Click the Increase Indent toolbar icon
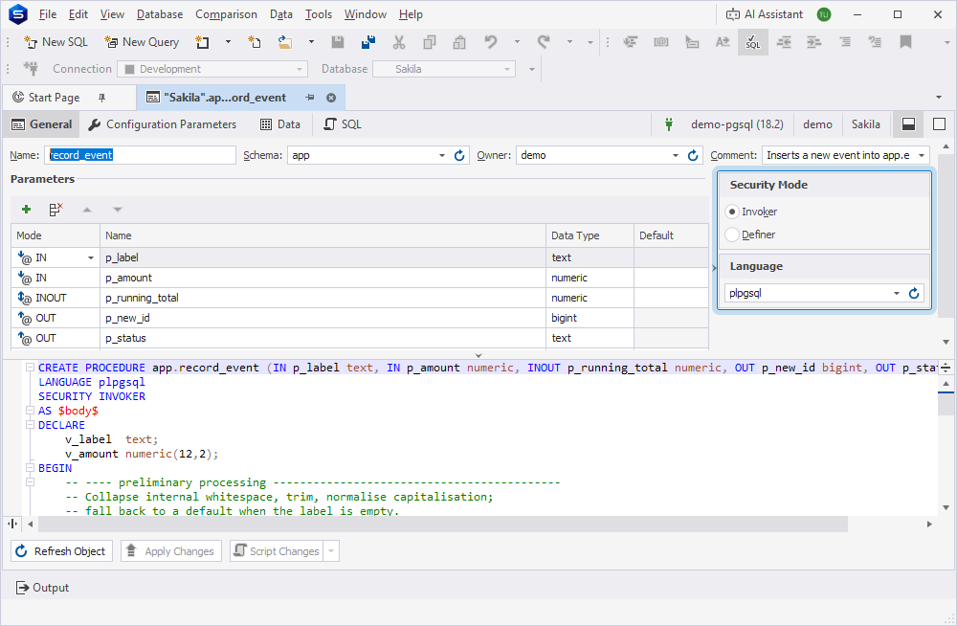 pyautogui.click(x=814, y=41)
